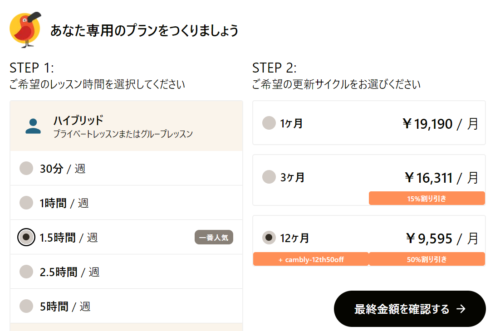Click the cambly-12th50off coupon tag

click(311, 259)
